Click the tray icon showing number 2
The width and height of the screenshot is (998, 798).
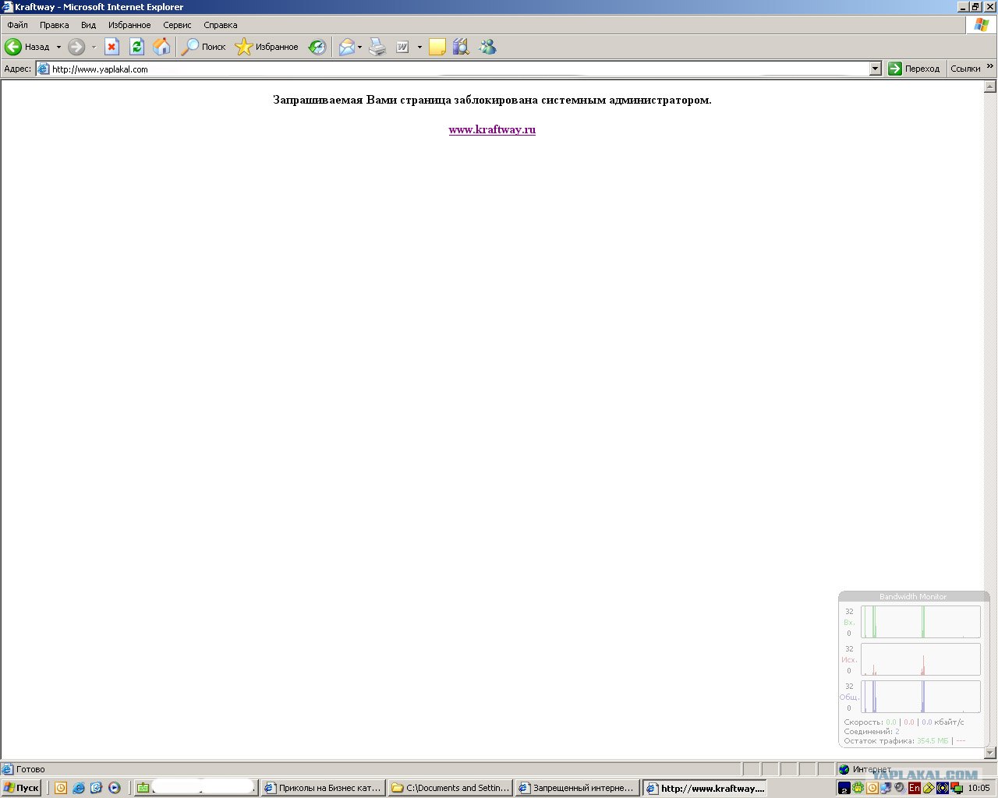point(844,788)
